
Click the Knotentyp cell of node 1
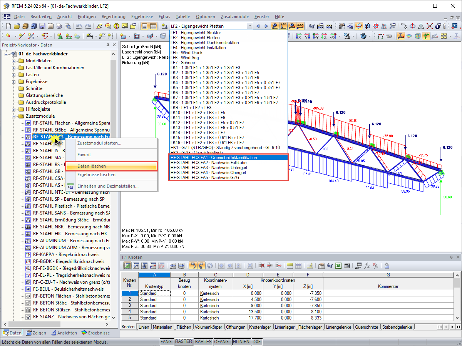(154, 293)
